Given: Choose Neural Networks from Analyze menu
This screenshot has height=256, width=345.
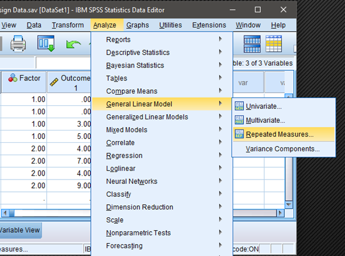Looking at the screenshot, I should coord(162,181).
